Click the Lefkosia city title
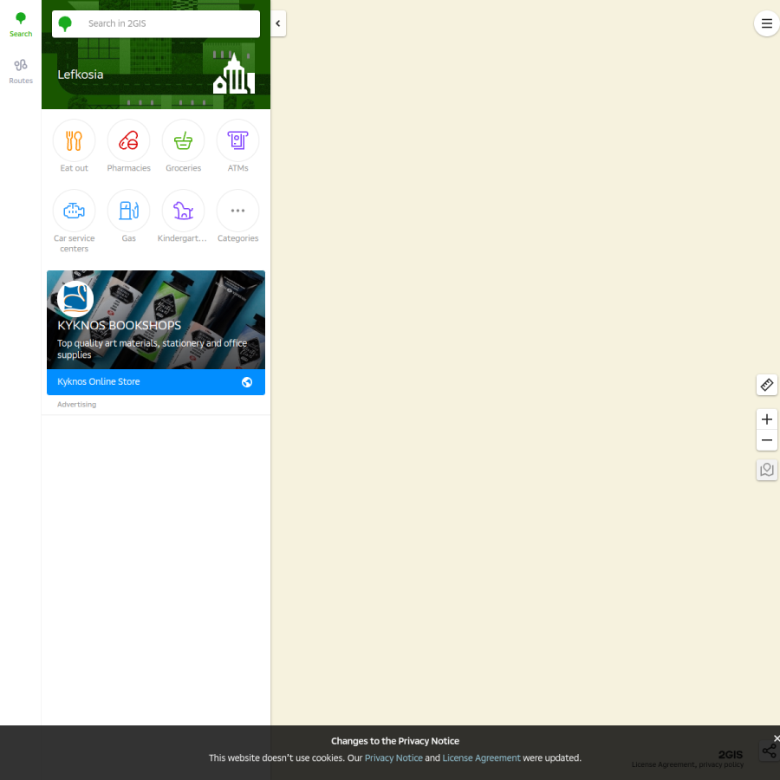The width and height of the screenshot is (780, 780). [80, 75]
